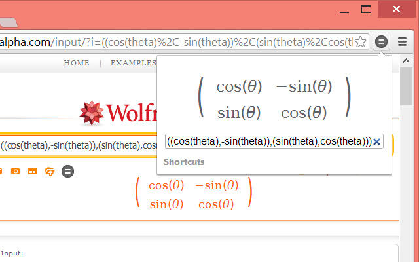Click the gray round equals icon below the search field
This screenshot has width=419, height=262.
click(x=67, y=171)
